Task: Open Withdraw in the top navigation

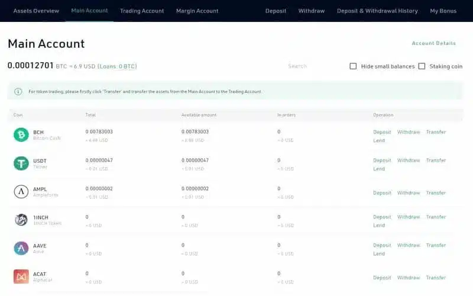Action: pyautogui.click(x=312, y=11)
